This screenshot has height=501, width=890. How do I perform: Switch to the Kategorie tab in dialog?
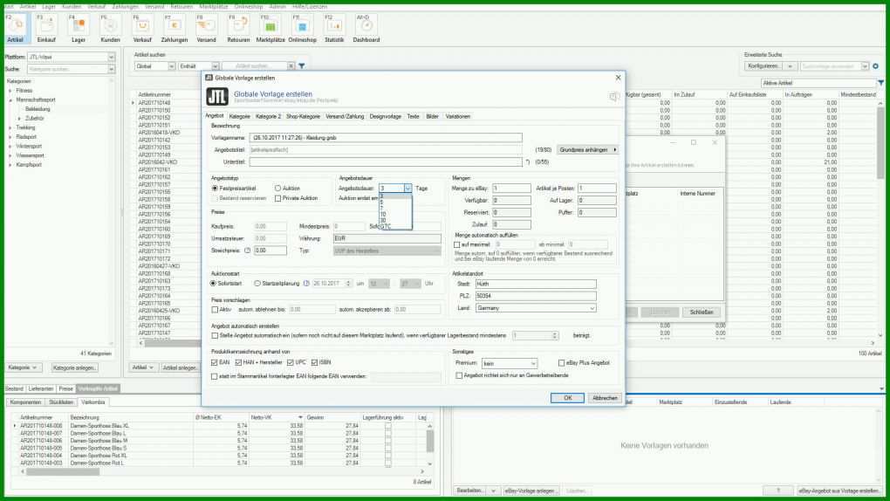pos(239,116)
